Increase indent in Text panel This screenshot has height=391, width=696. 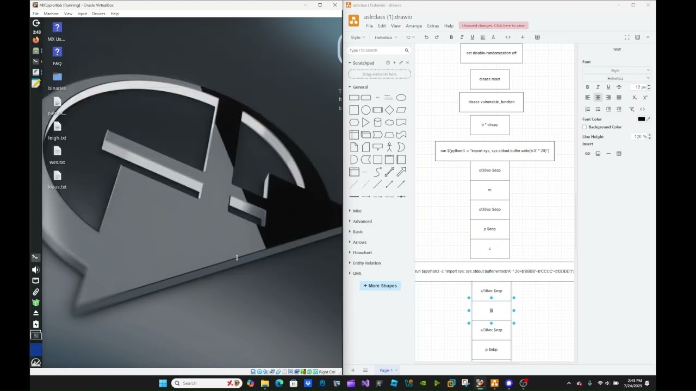click(x=619, y=109)
